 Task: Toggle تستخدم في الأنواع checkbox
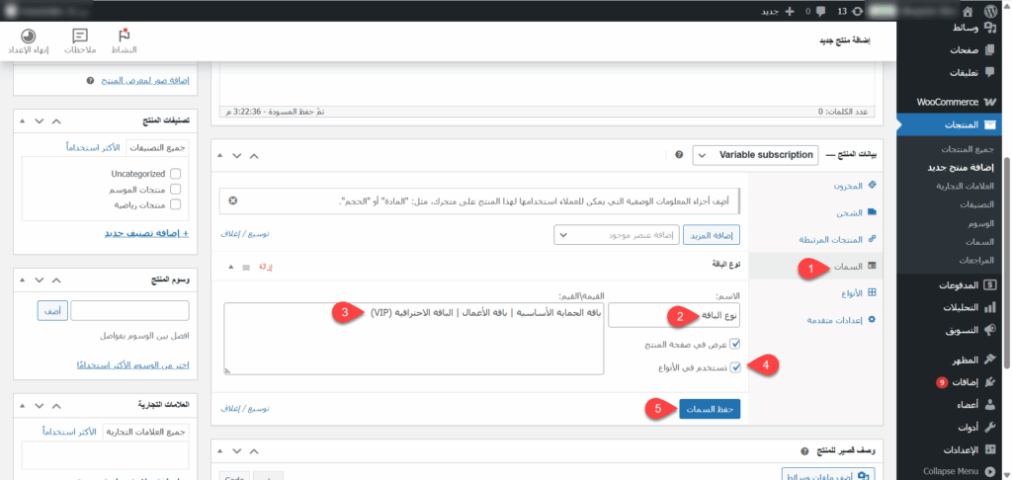[x=734, y=366]
